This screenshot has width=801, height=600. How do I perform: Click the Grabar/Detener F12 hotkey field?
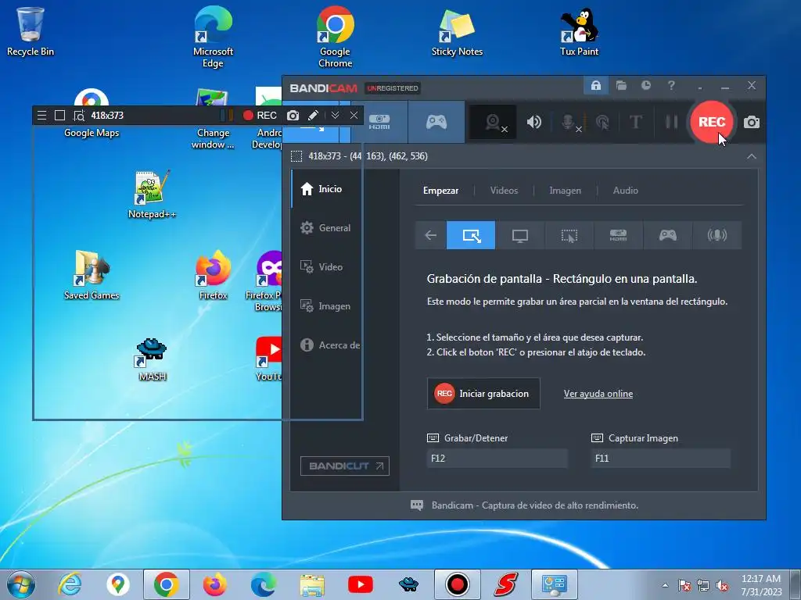point(497,458)
